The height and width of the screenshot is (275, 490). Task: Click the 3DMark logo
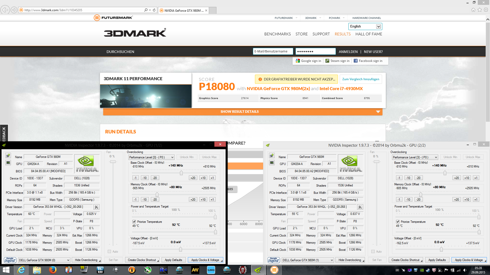pyautogui.click(x=135, y=33)
